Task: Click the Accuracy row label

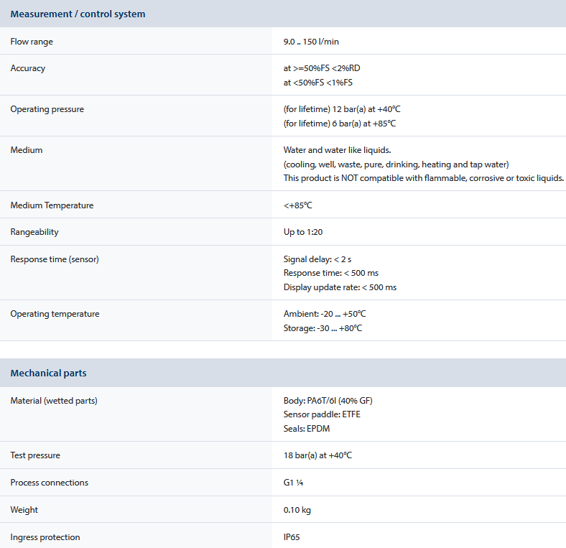Action: 28,68
